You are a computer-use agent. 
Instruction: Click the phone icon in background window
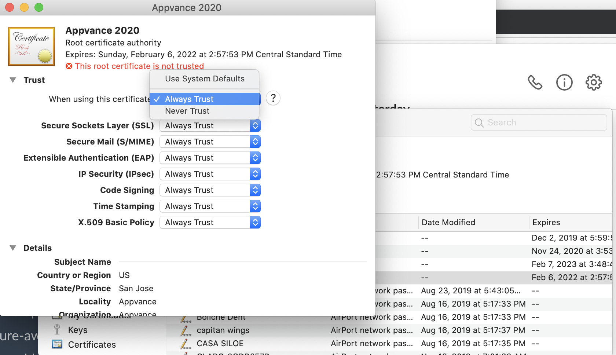535,82
